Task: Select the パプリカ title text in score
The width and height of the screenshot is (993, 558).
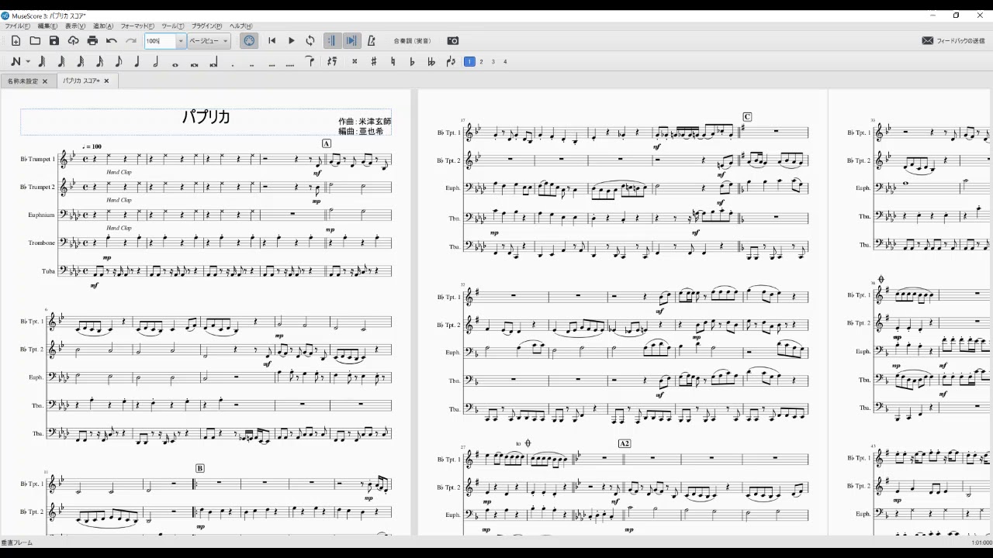Action: pyautogui.click(x=206, y=117)
